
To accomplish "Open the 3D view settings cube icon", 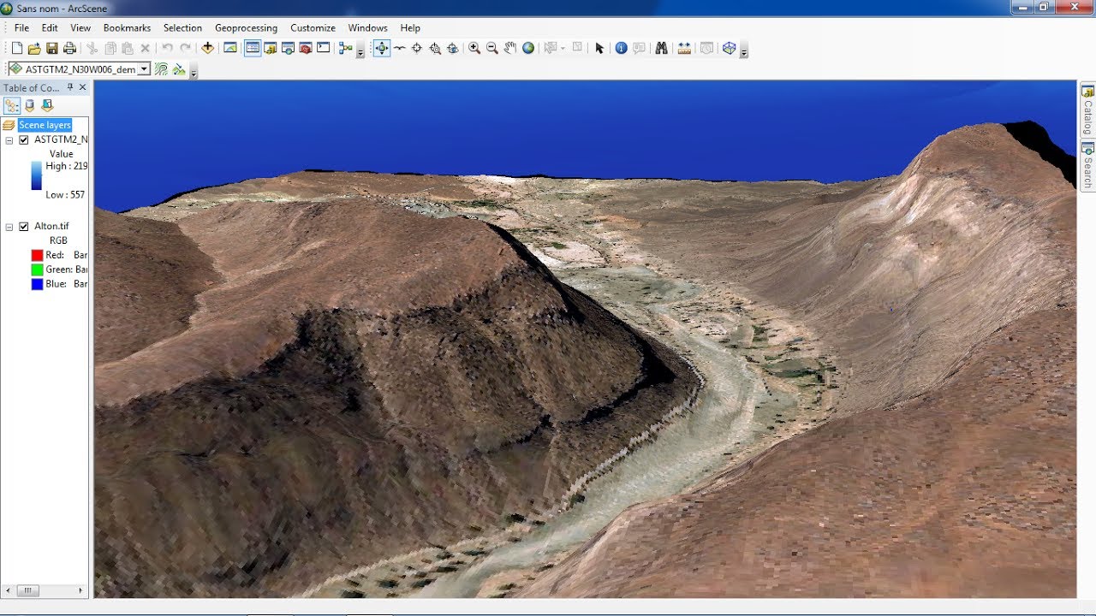I will (729, 48).
